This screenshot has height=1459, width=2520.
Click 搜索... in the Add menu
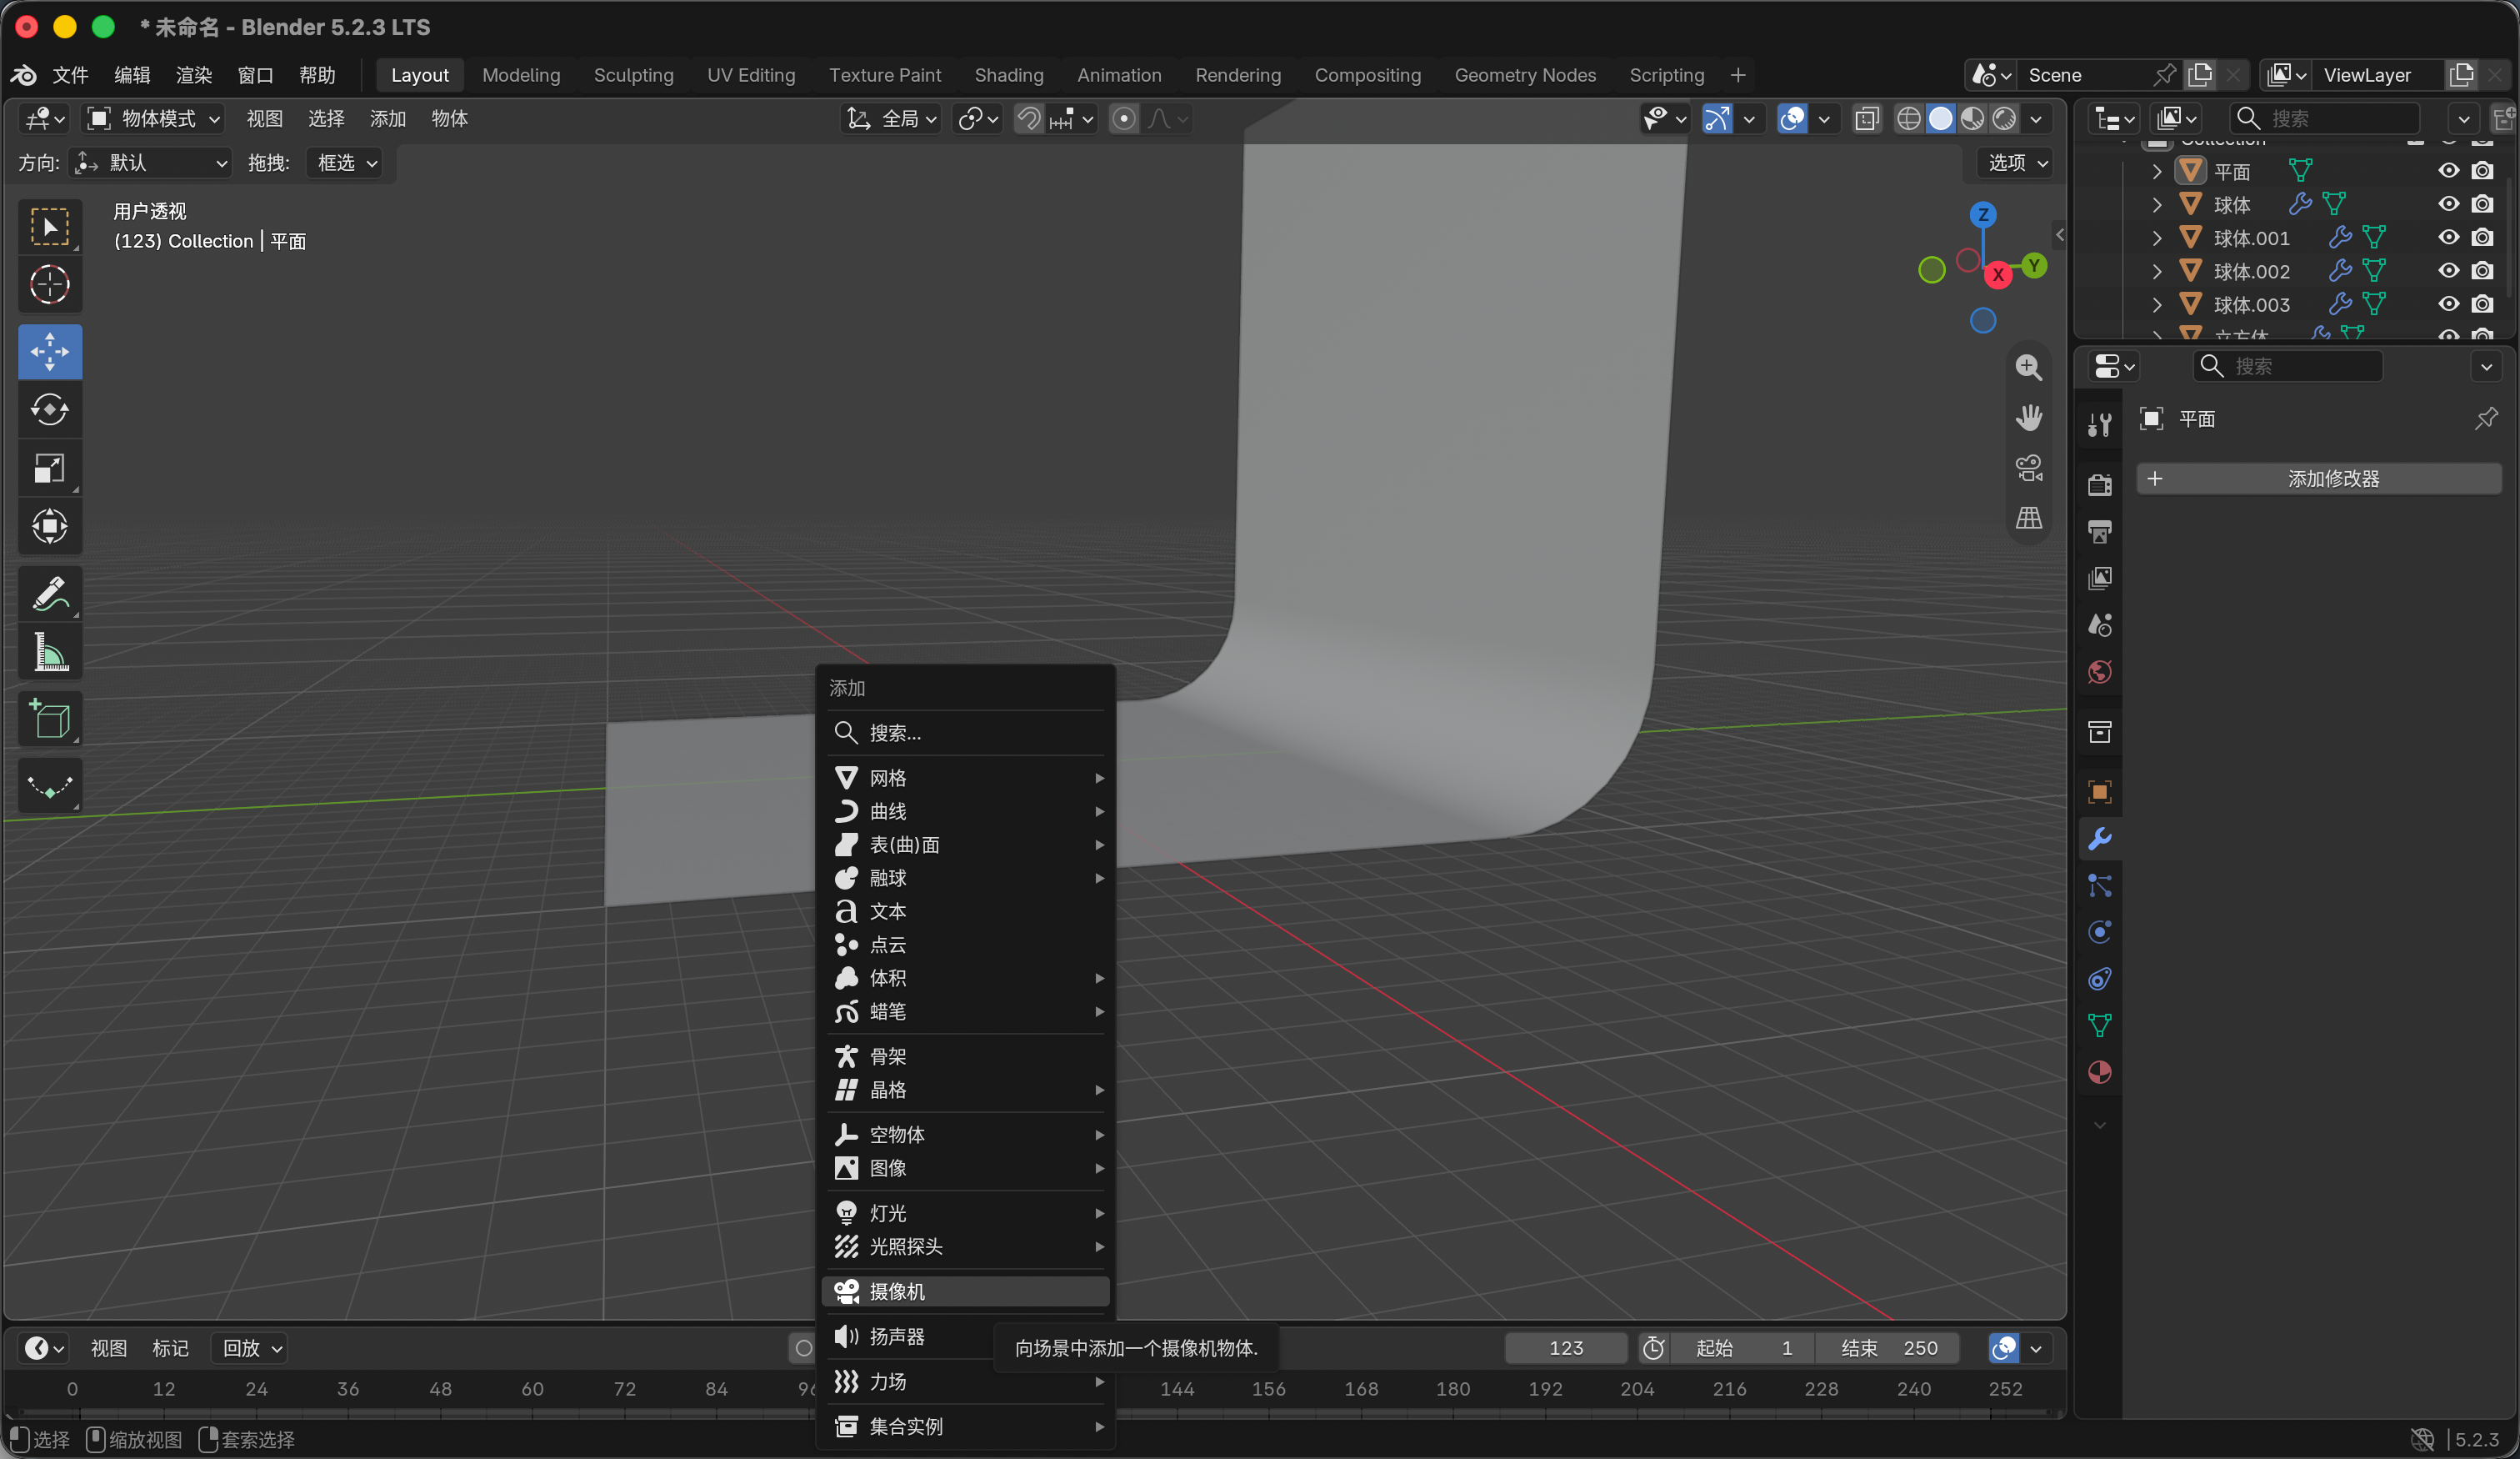tap(965, 733)
